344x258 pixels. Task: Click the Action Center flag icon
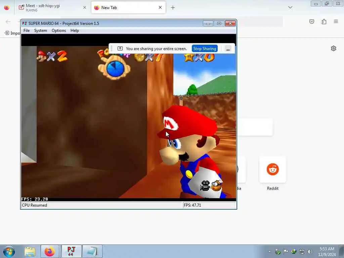[x=286, y=252]
